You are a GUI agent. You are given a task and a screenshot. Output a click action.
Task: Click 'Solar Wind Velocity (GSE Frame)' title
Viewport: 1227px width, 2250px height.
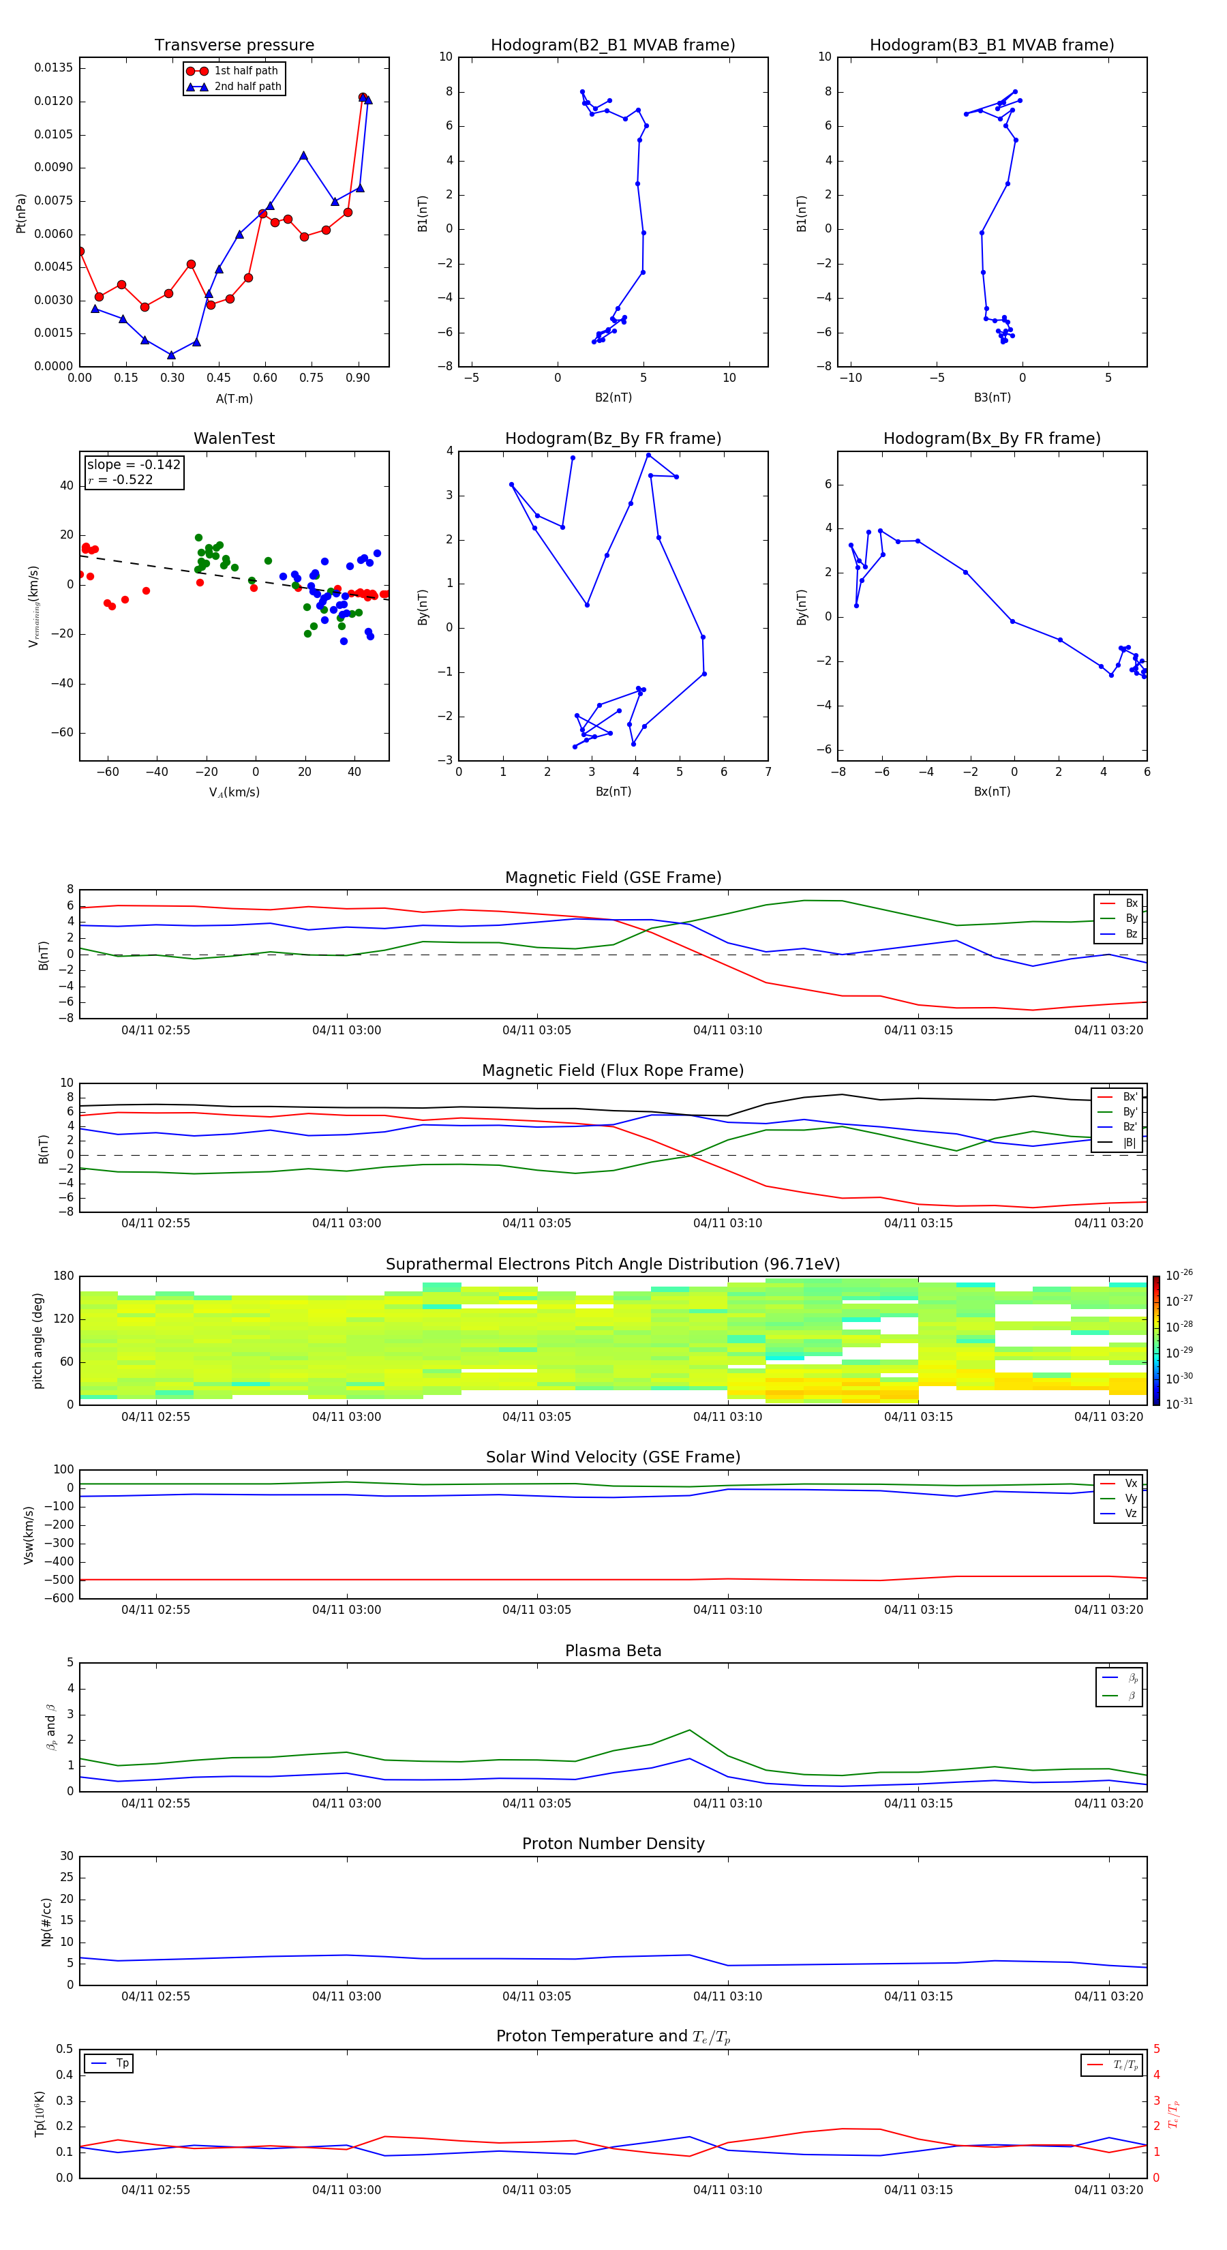tap(613, 1458)
